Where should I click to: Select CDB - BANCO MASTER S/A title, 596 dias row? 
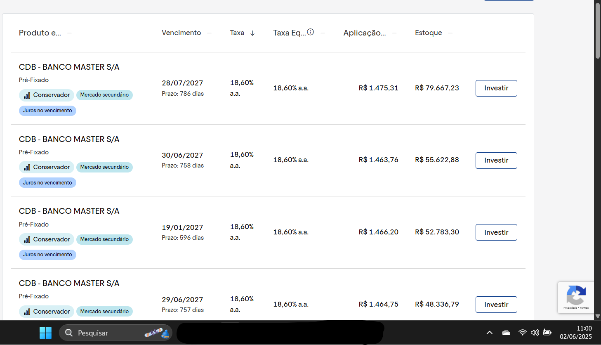pos(69,211)
